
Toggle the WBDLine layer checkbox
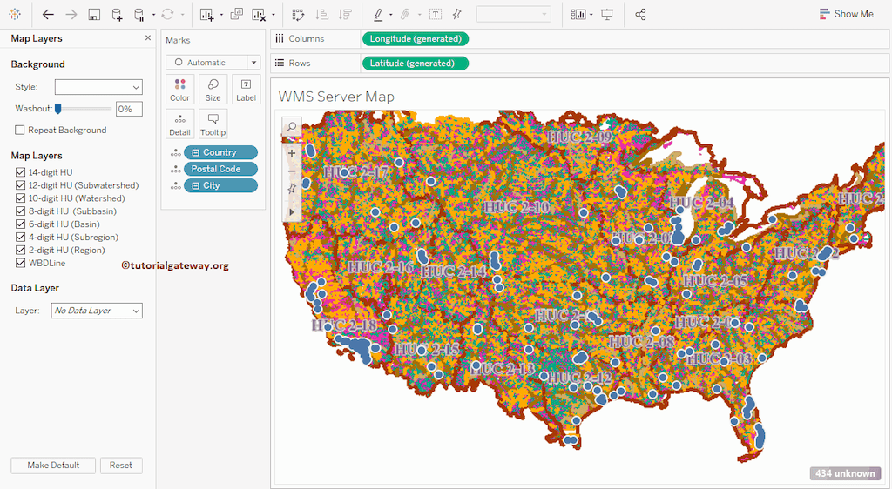click(20, 263)
